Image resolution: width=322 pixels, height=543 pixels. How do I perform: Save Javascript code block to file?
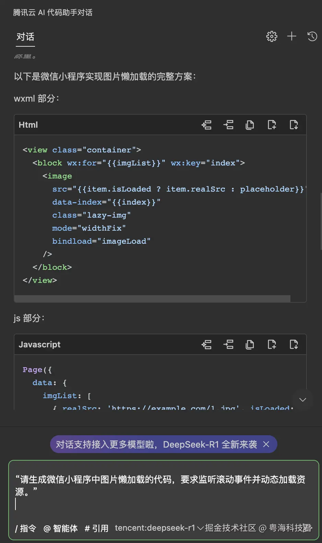tap(294, 344)
